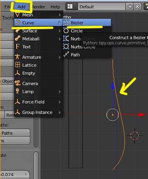Screen dimensions: 148x179
Task: Click the Lattice grid icon
Action: (x=18, y=65)
